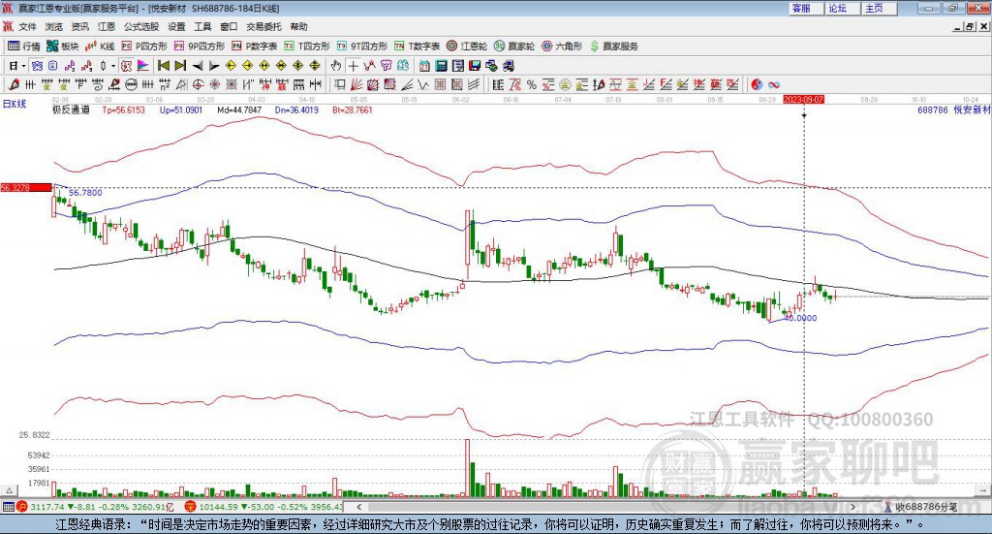Viewport: 992px width, 534px height.
Task: Select the parallel lines channel tool
Action: tap(474, 84)
